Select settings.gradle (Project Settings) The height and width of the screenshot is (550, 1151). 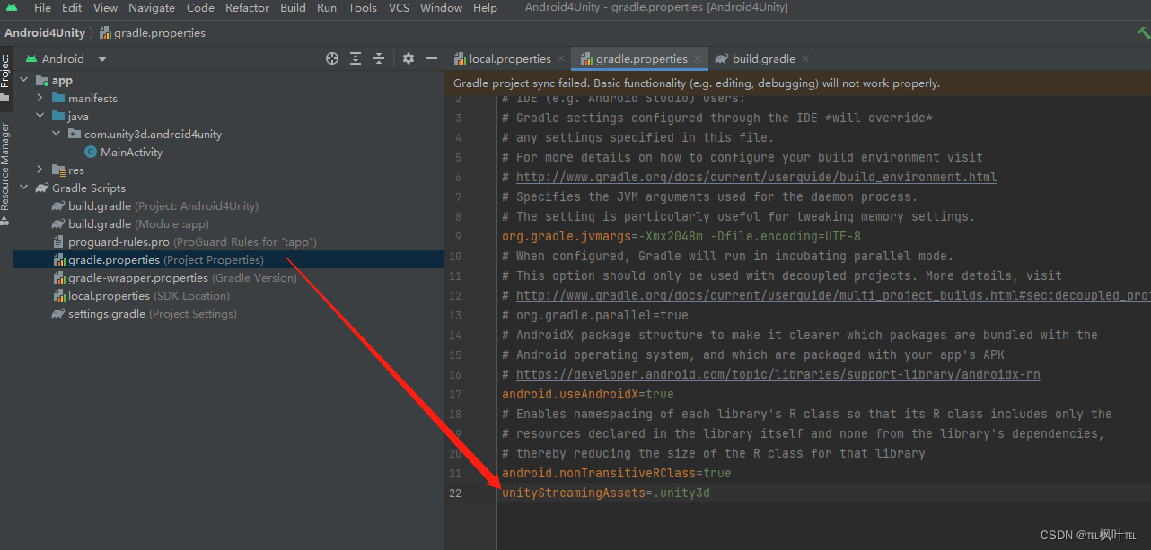(x=153, y=313)
